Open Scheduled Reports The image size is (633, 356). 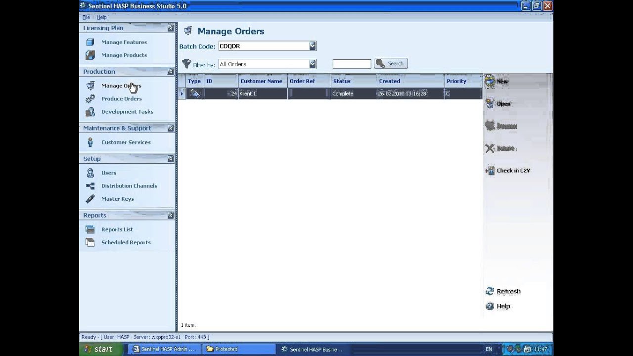click(126, 242)
